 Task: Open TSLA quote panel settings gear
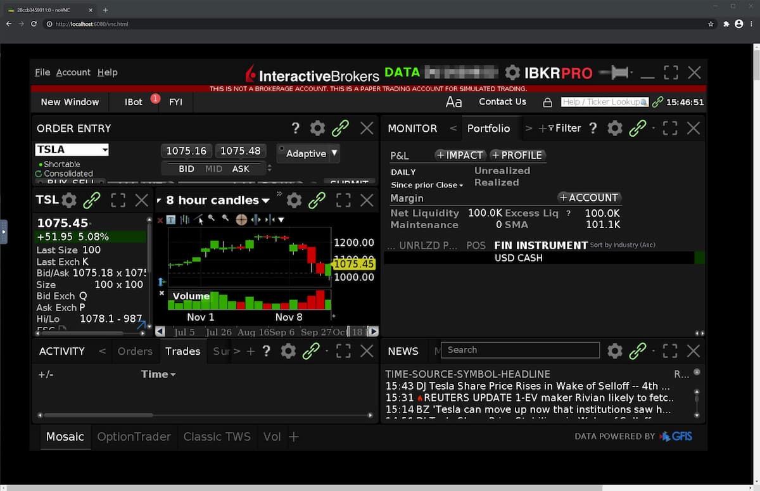[69, 200]
